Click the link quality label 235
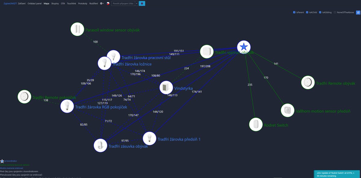Viewport: 361px width, 178px height. pyautogui.click(x=250, y=85)
